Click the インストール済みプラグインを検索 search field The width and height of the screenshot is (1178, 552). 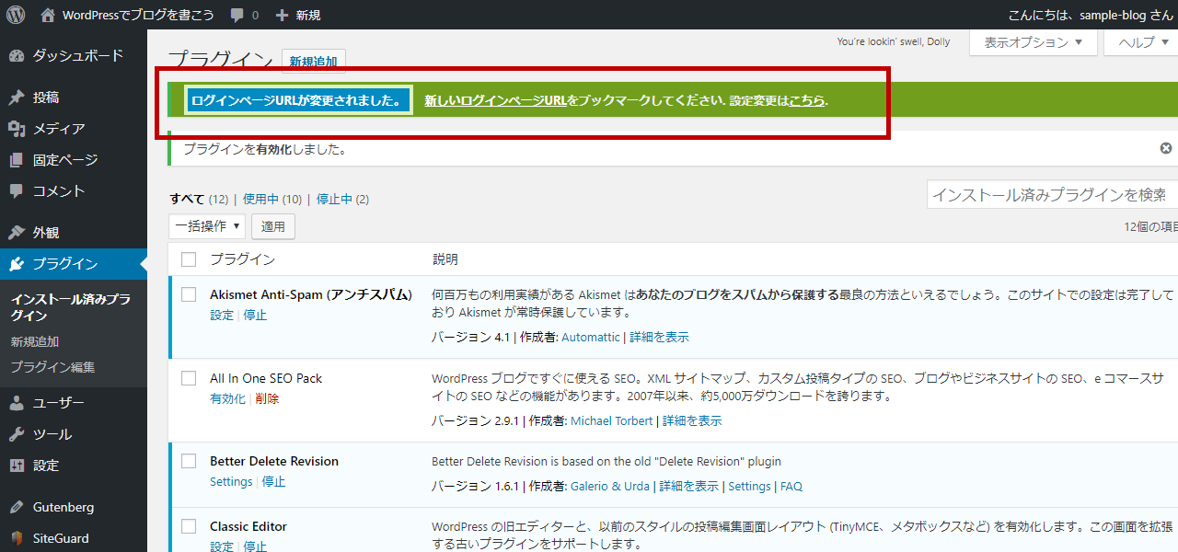(1051, 194)
